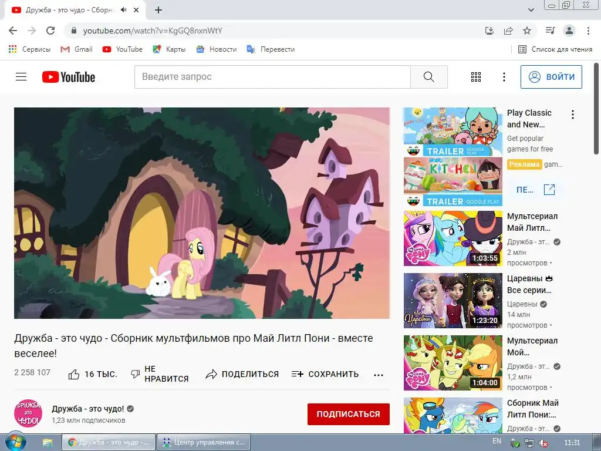Select the Chrome 'Дружба - это чудо' taskbar button

click(x=109, y=442)
